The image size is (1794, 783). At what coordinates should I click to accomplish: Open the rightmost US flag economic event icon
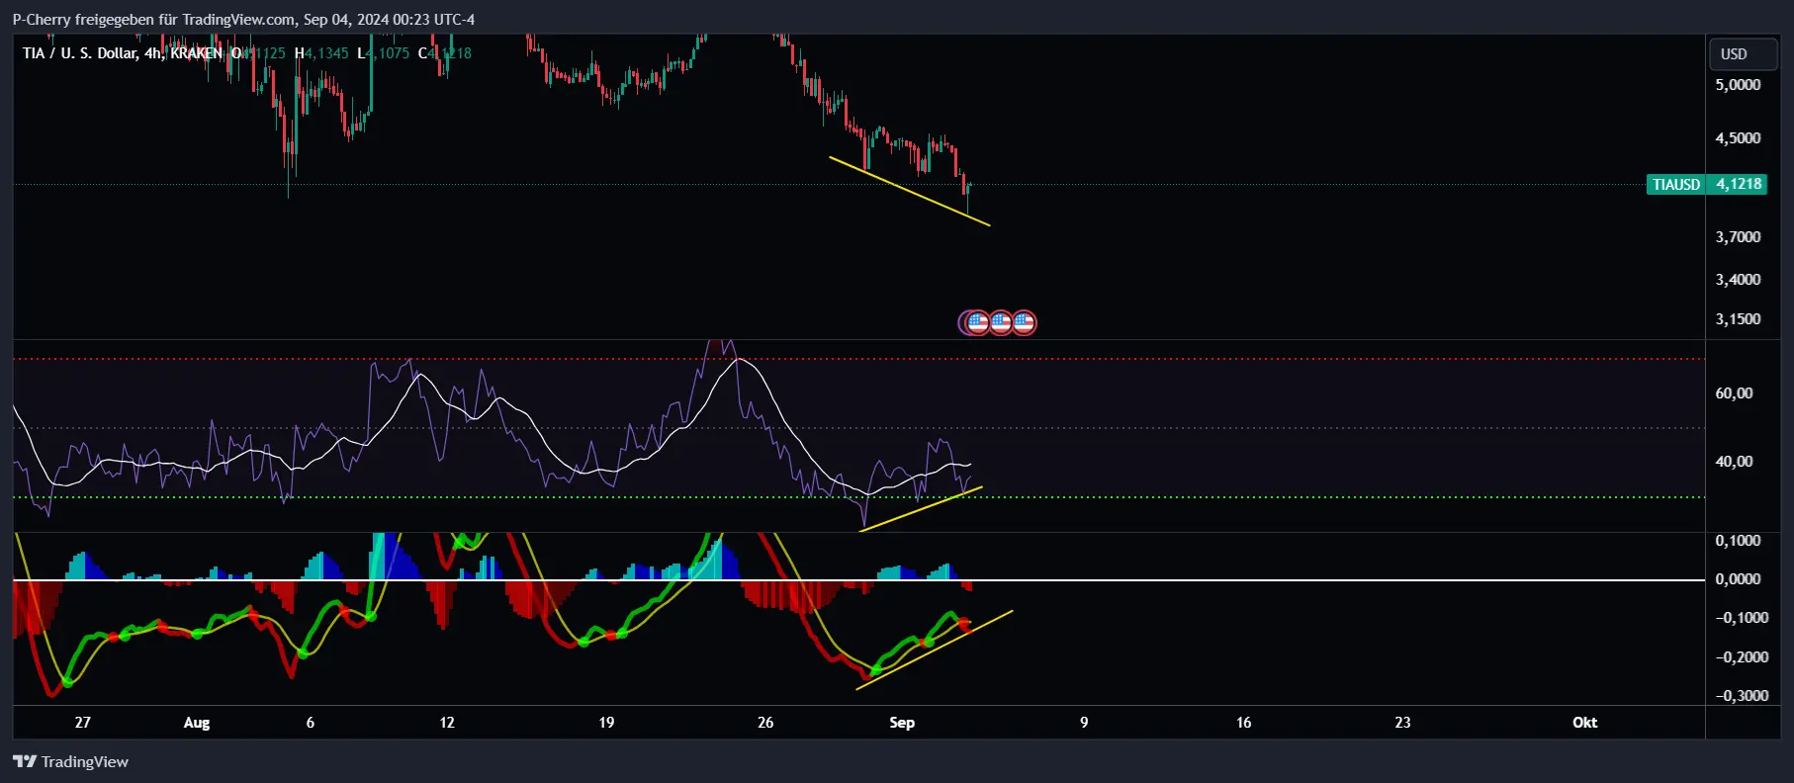1025,322
